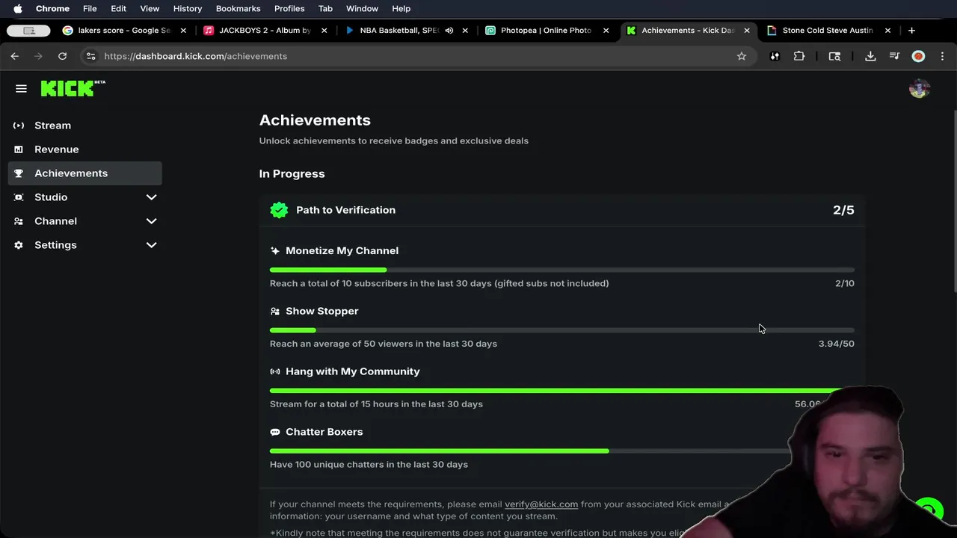Expand the Channel sidebar section
This screenshot has width=957, height=538.
151,221
